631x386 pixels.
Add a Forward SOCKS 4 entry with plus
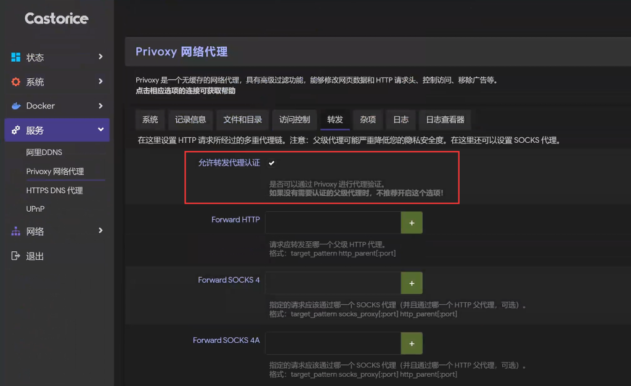click(x=412, y=283)
